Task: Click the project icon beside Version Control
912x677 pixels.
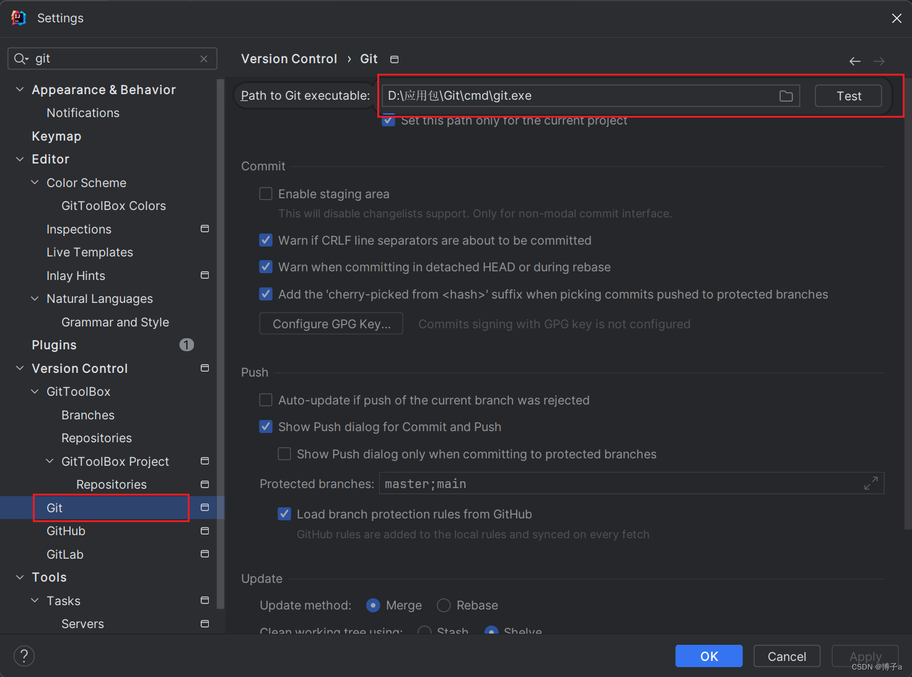Action: click(204, 368)
